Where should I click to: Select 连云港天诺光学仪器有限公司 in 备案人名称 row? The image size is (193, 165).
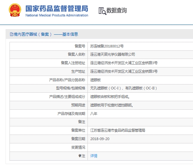113,54
